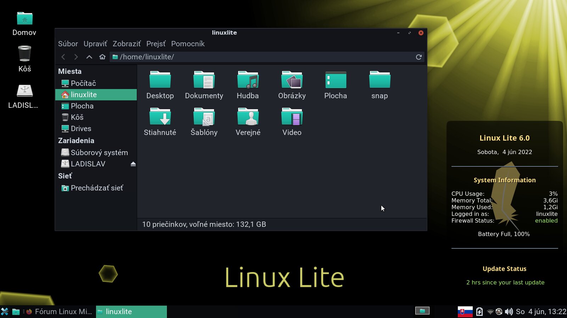
Task: Open the Hudba music folder
Action: tap(248, 81)
